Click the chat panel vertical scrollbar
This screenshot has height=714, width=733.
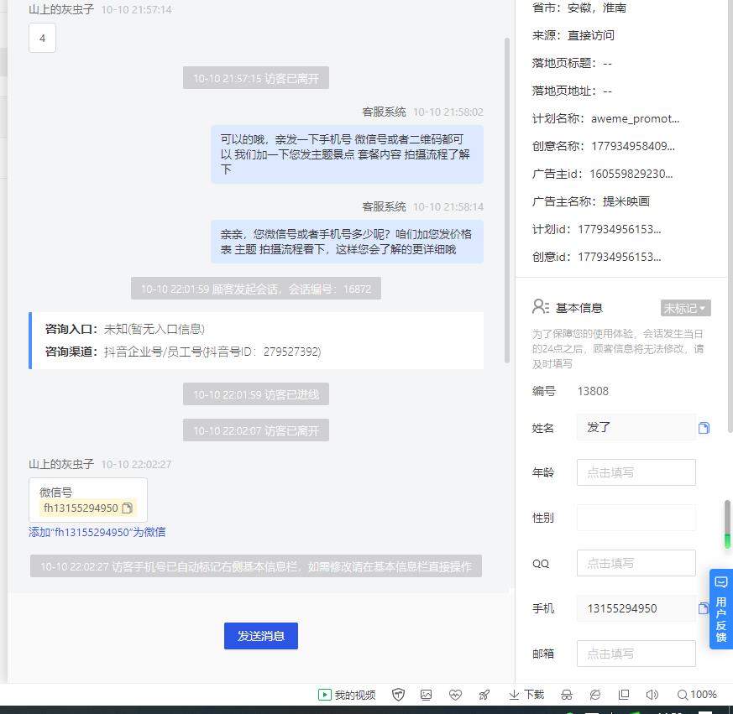[507, 201]
